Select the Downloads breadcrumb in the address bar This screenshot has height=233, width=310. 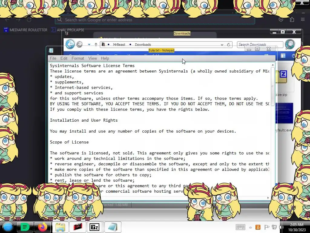143,45
